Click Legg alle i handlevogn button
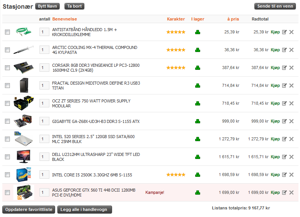 85,209
